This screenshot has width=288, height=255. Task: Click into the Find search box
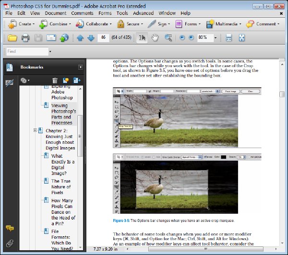click(27, 51)
